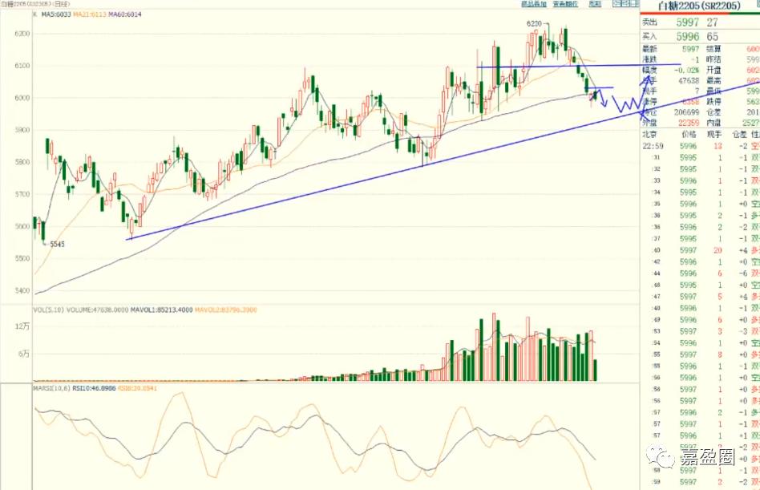Click the MAVOL1:85213.4000 readout

[x=161, y=310]
